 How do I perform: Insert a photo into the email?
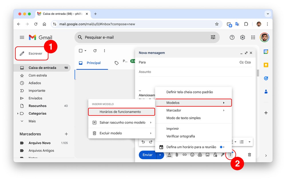[208, 155]
